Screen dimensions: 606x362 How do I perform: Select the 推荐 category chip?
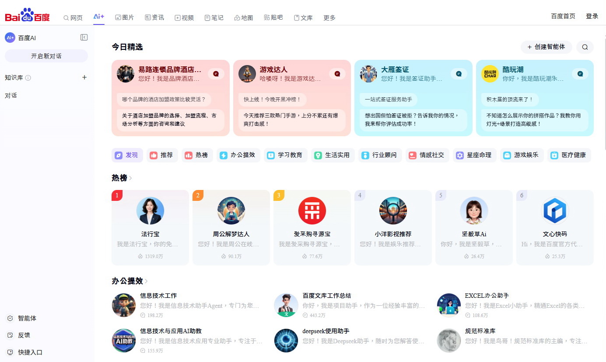pos(162,155)
